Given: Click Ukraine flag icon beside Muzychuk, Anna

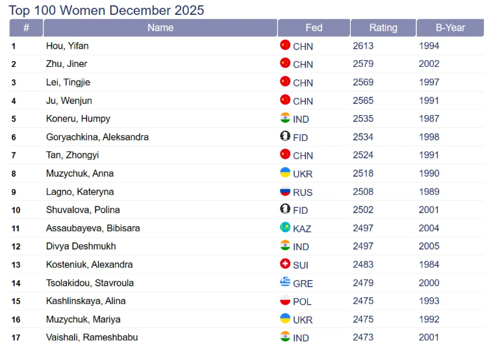Looking at the screenshot, I should [x=284, y=173].
